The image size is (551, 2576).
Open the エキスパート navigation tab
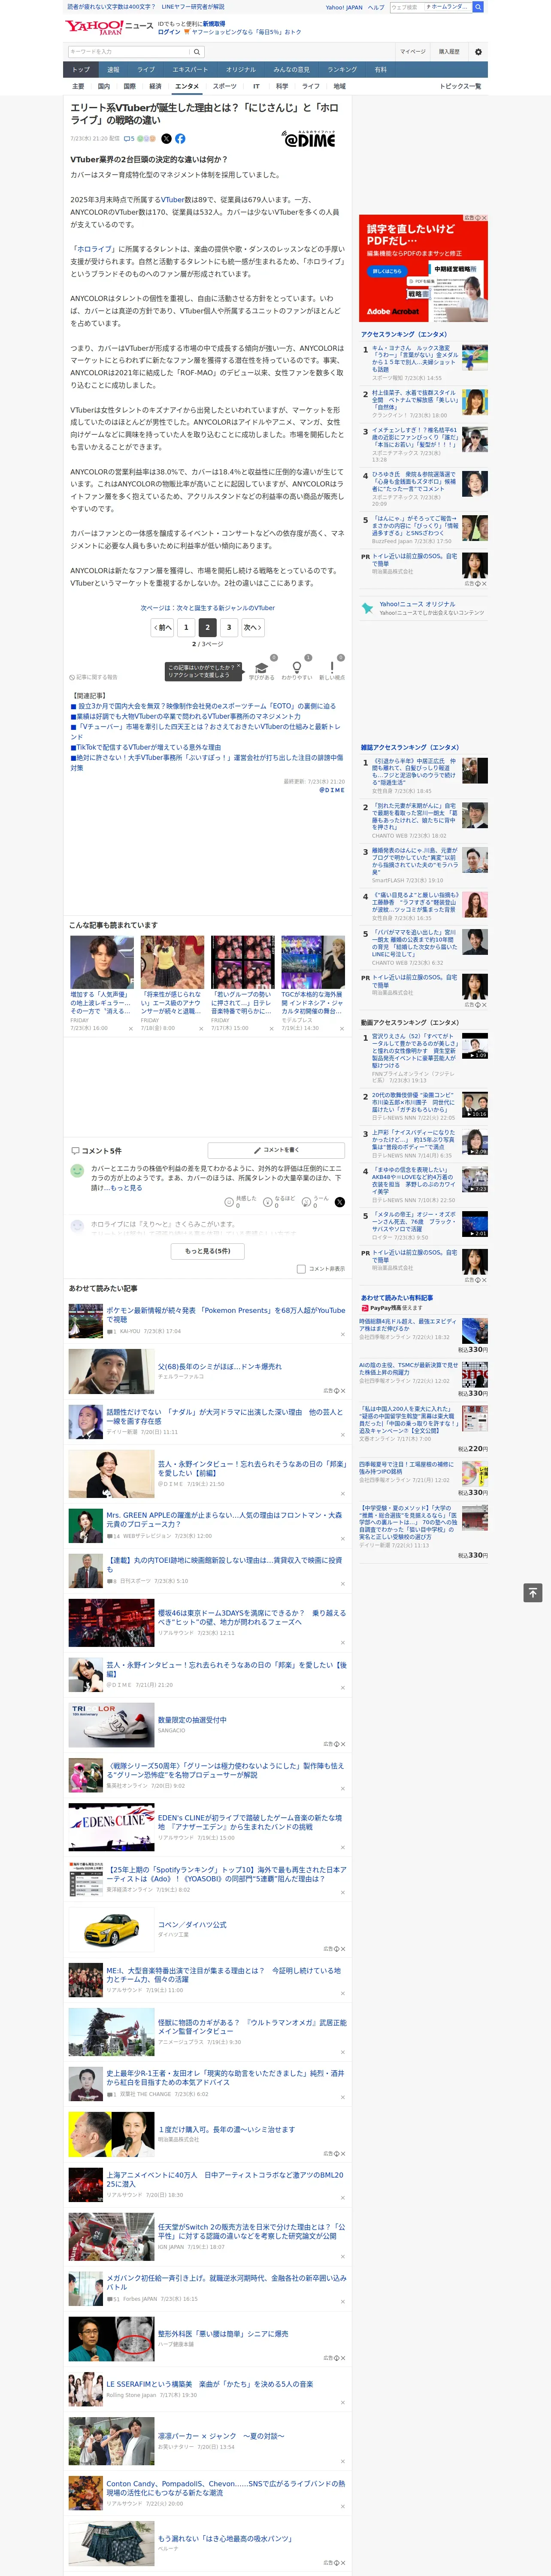coord(190,69)
